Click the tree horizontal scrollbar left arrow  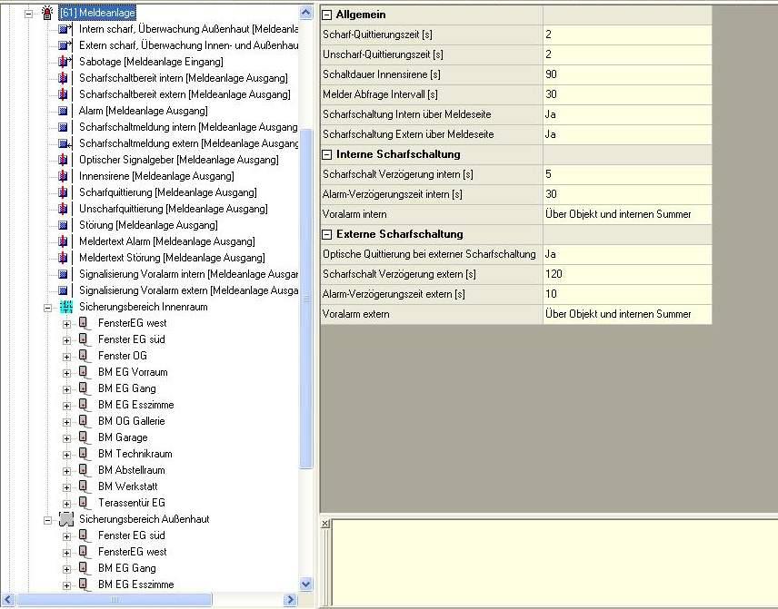(x=7, y=600)
